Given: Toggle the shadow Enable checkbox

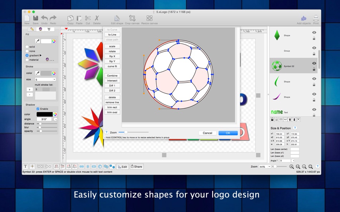Looking at the screenshot, I should click(x=38, y=109).
